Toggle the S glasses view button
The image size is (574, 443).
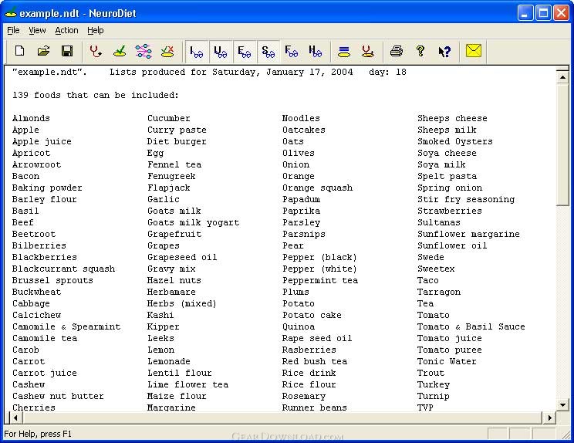tap(268, 51)
